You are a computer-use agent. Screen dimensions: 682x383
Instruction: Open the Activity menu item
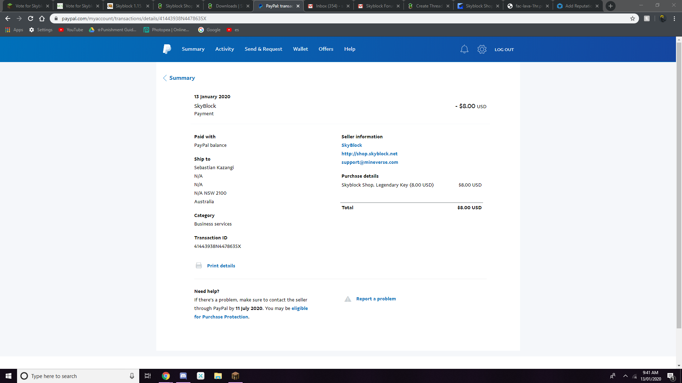point(224,49)
